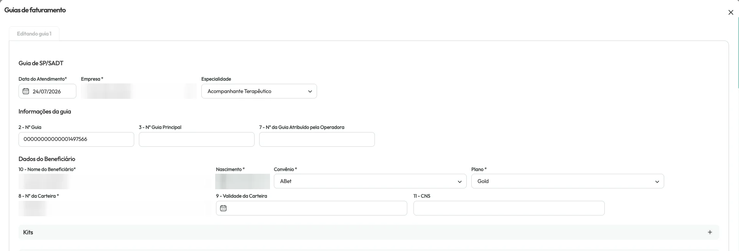Open the Plano dropdown showing Gold
739x251 pixels.
pos(568,181)
